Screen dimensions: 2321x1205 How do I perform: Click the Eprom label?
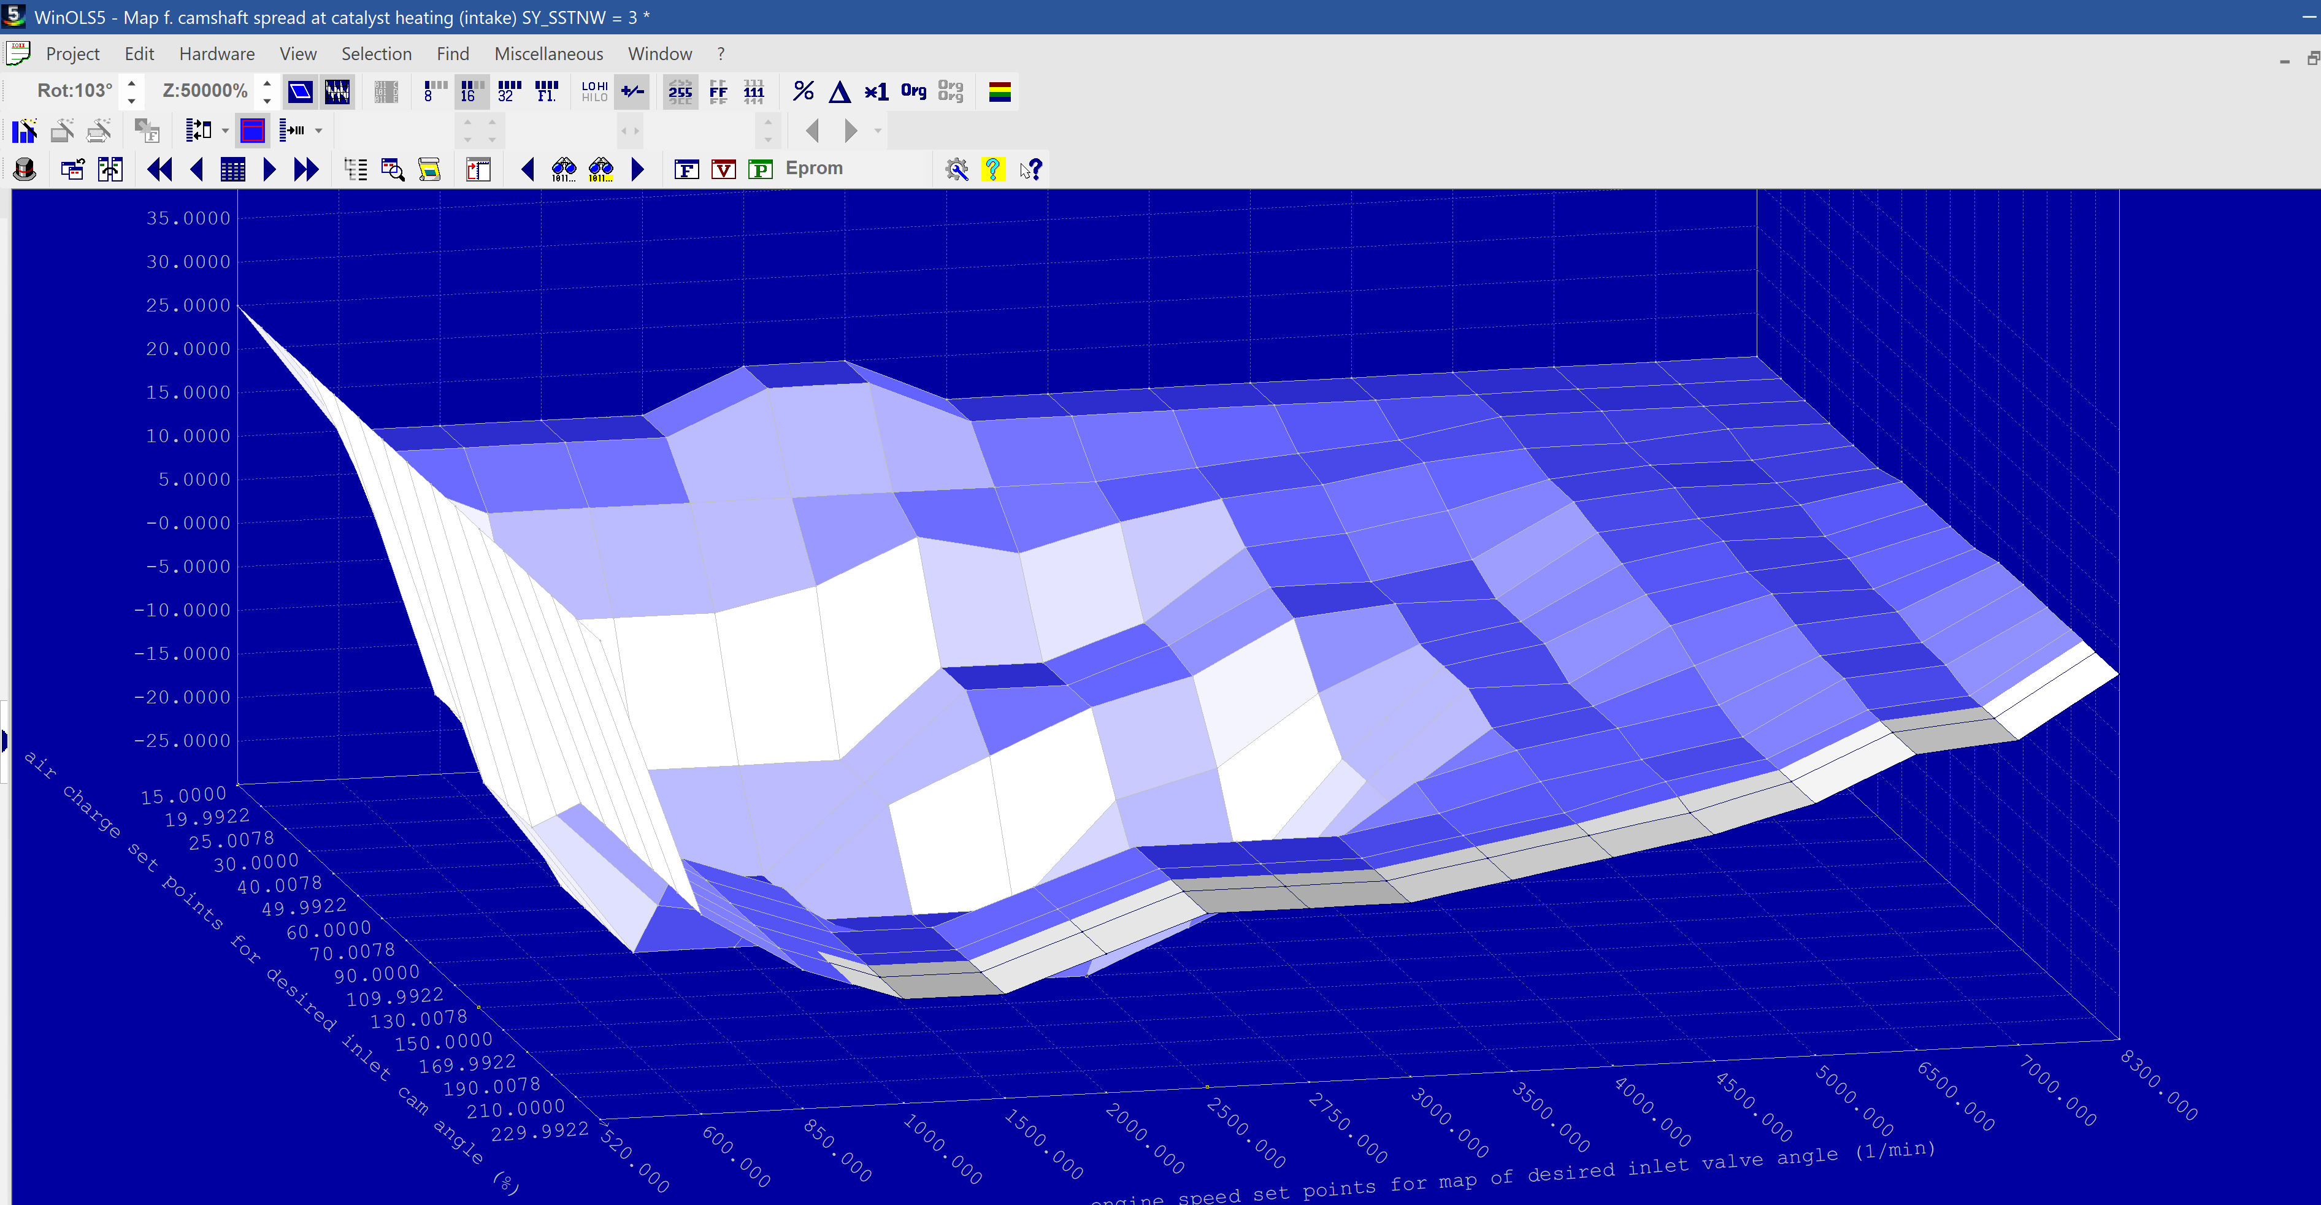tap(813, 169)
